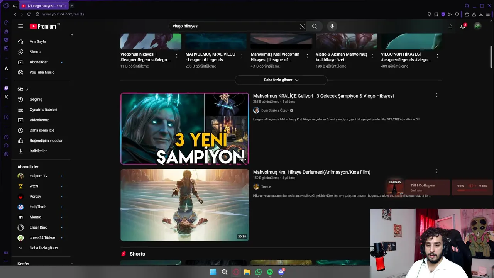Open YouTube Music in the sidebar
The image size is (494, 278).
[x=42, y=73]
